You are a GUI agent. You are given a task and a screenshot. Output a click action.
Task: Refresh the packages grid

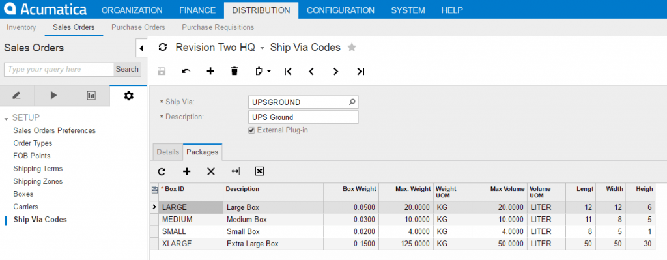click(162, 171)
